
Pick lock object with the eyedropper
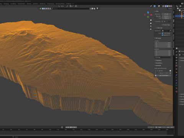pos(170,31)
